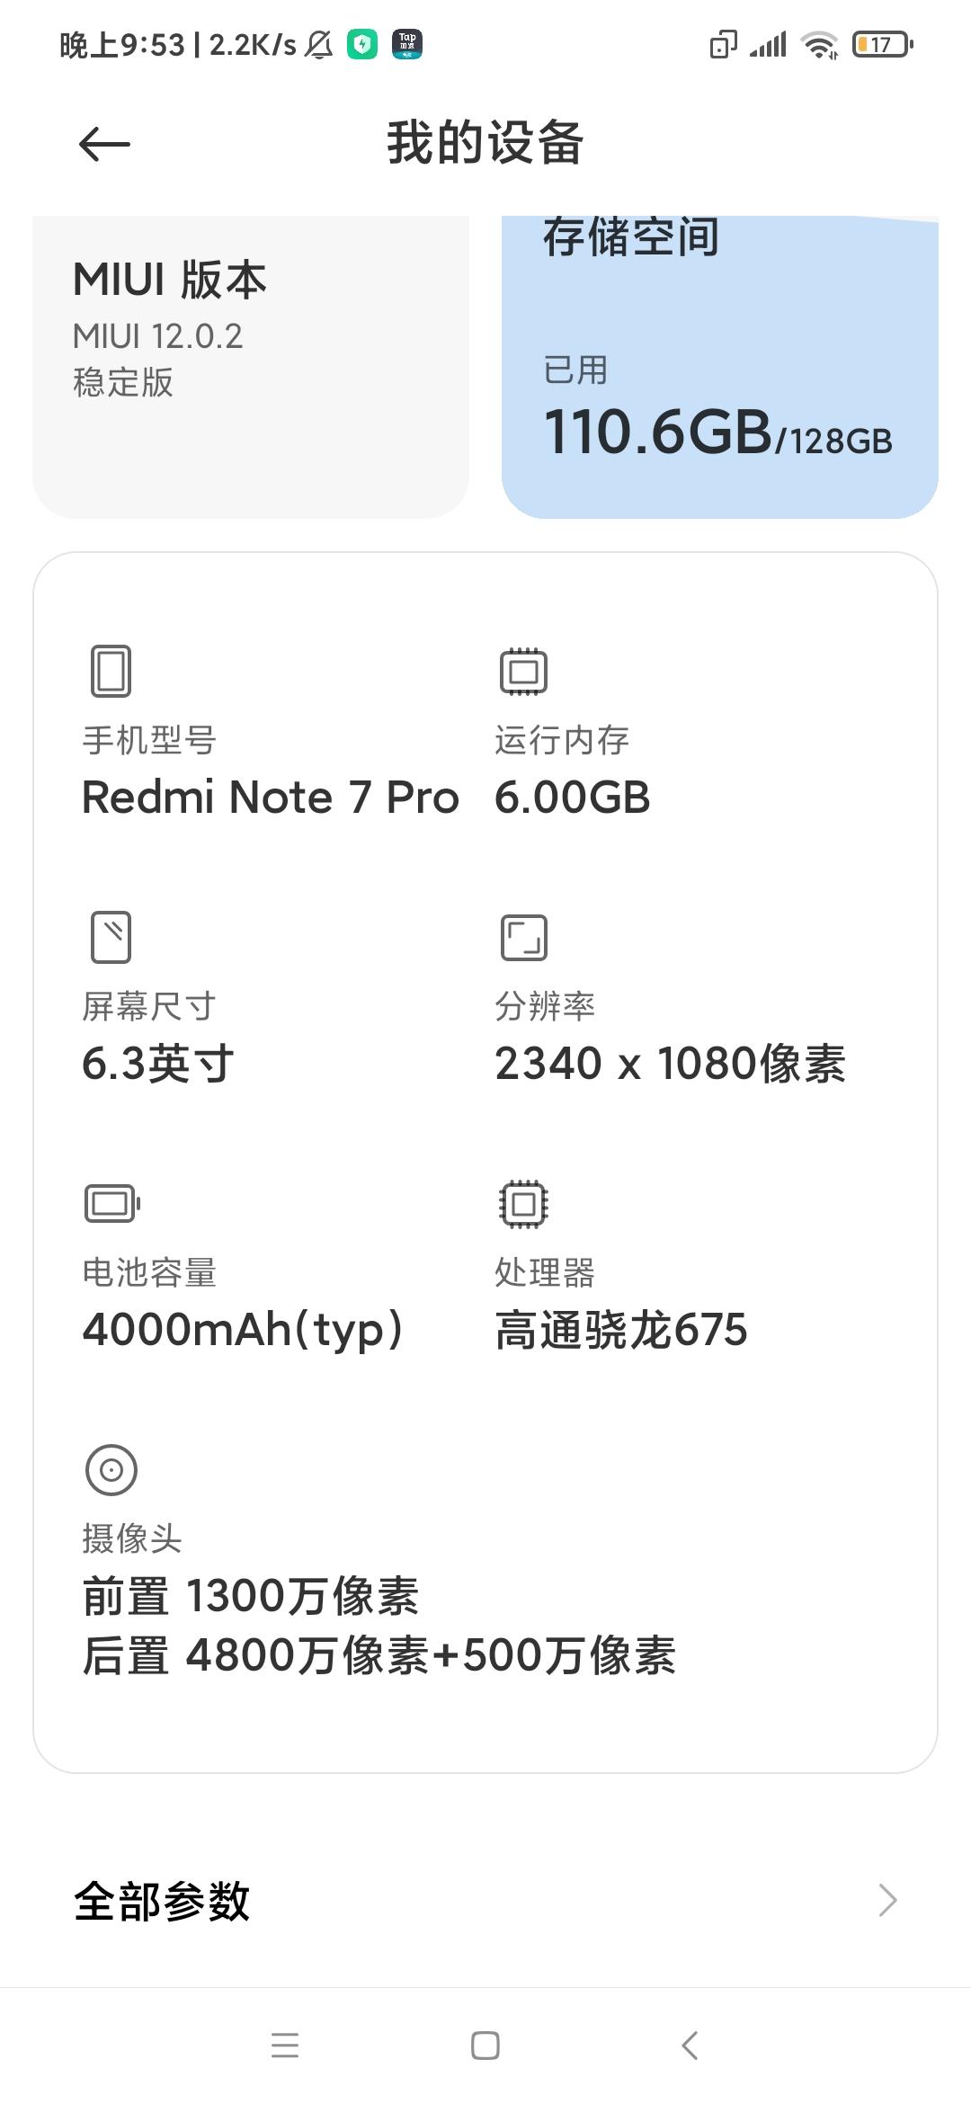Viewport: 971px width, 2104px height.
Task: Tap the system back navigation button
Action: (x=690, y=2045)
